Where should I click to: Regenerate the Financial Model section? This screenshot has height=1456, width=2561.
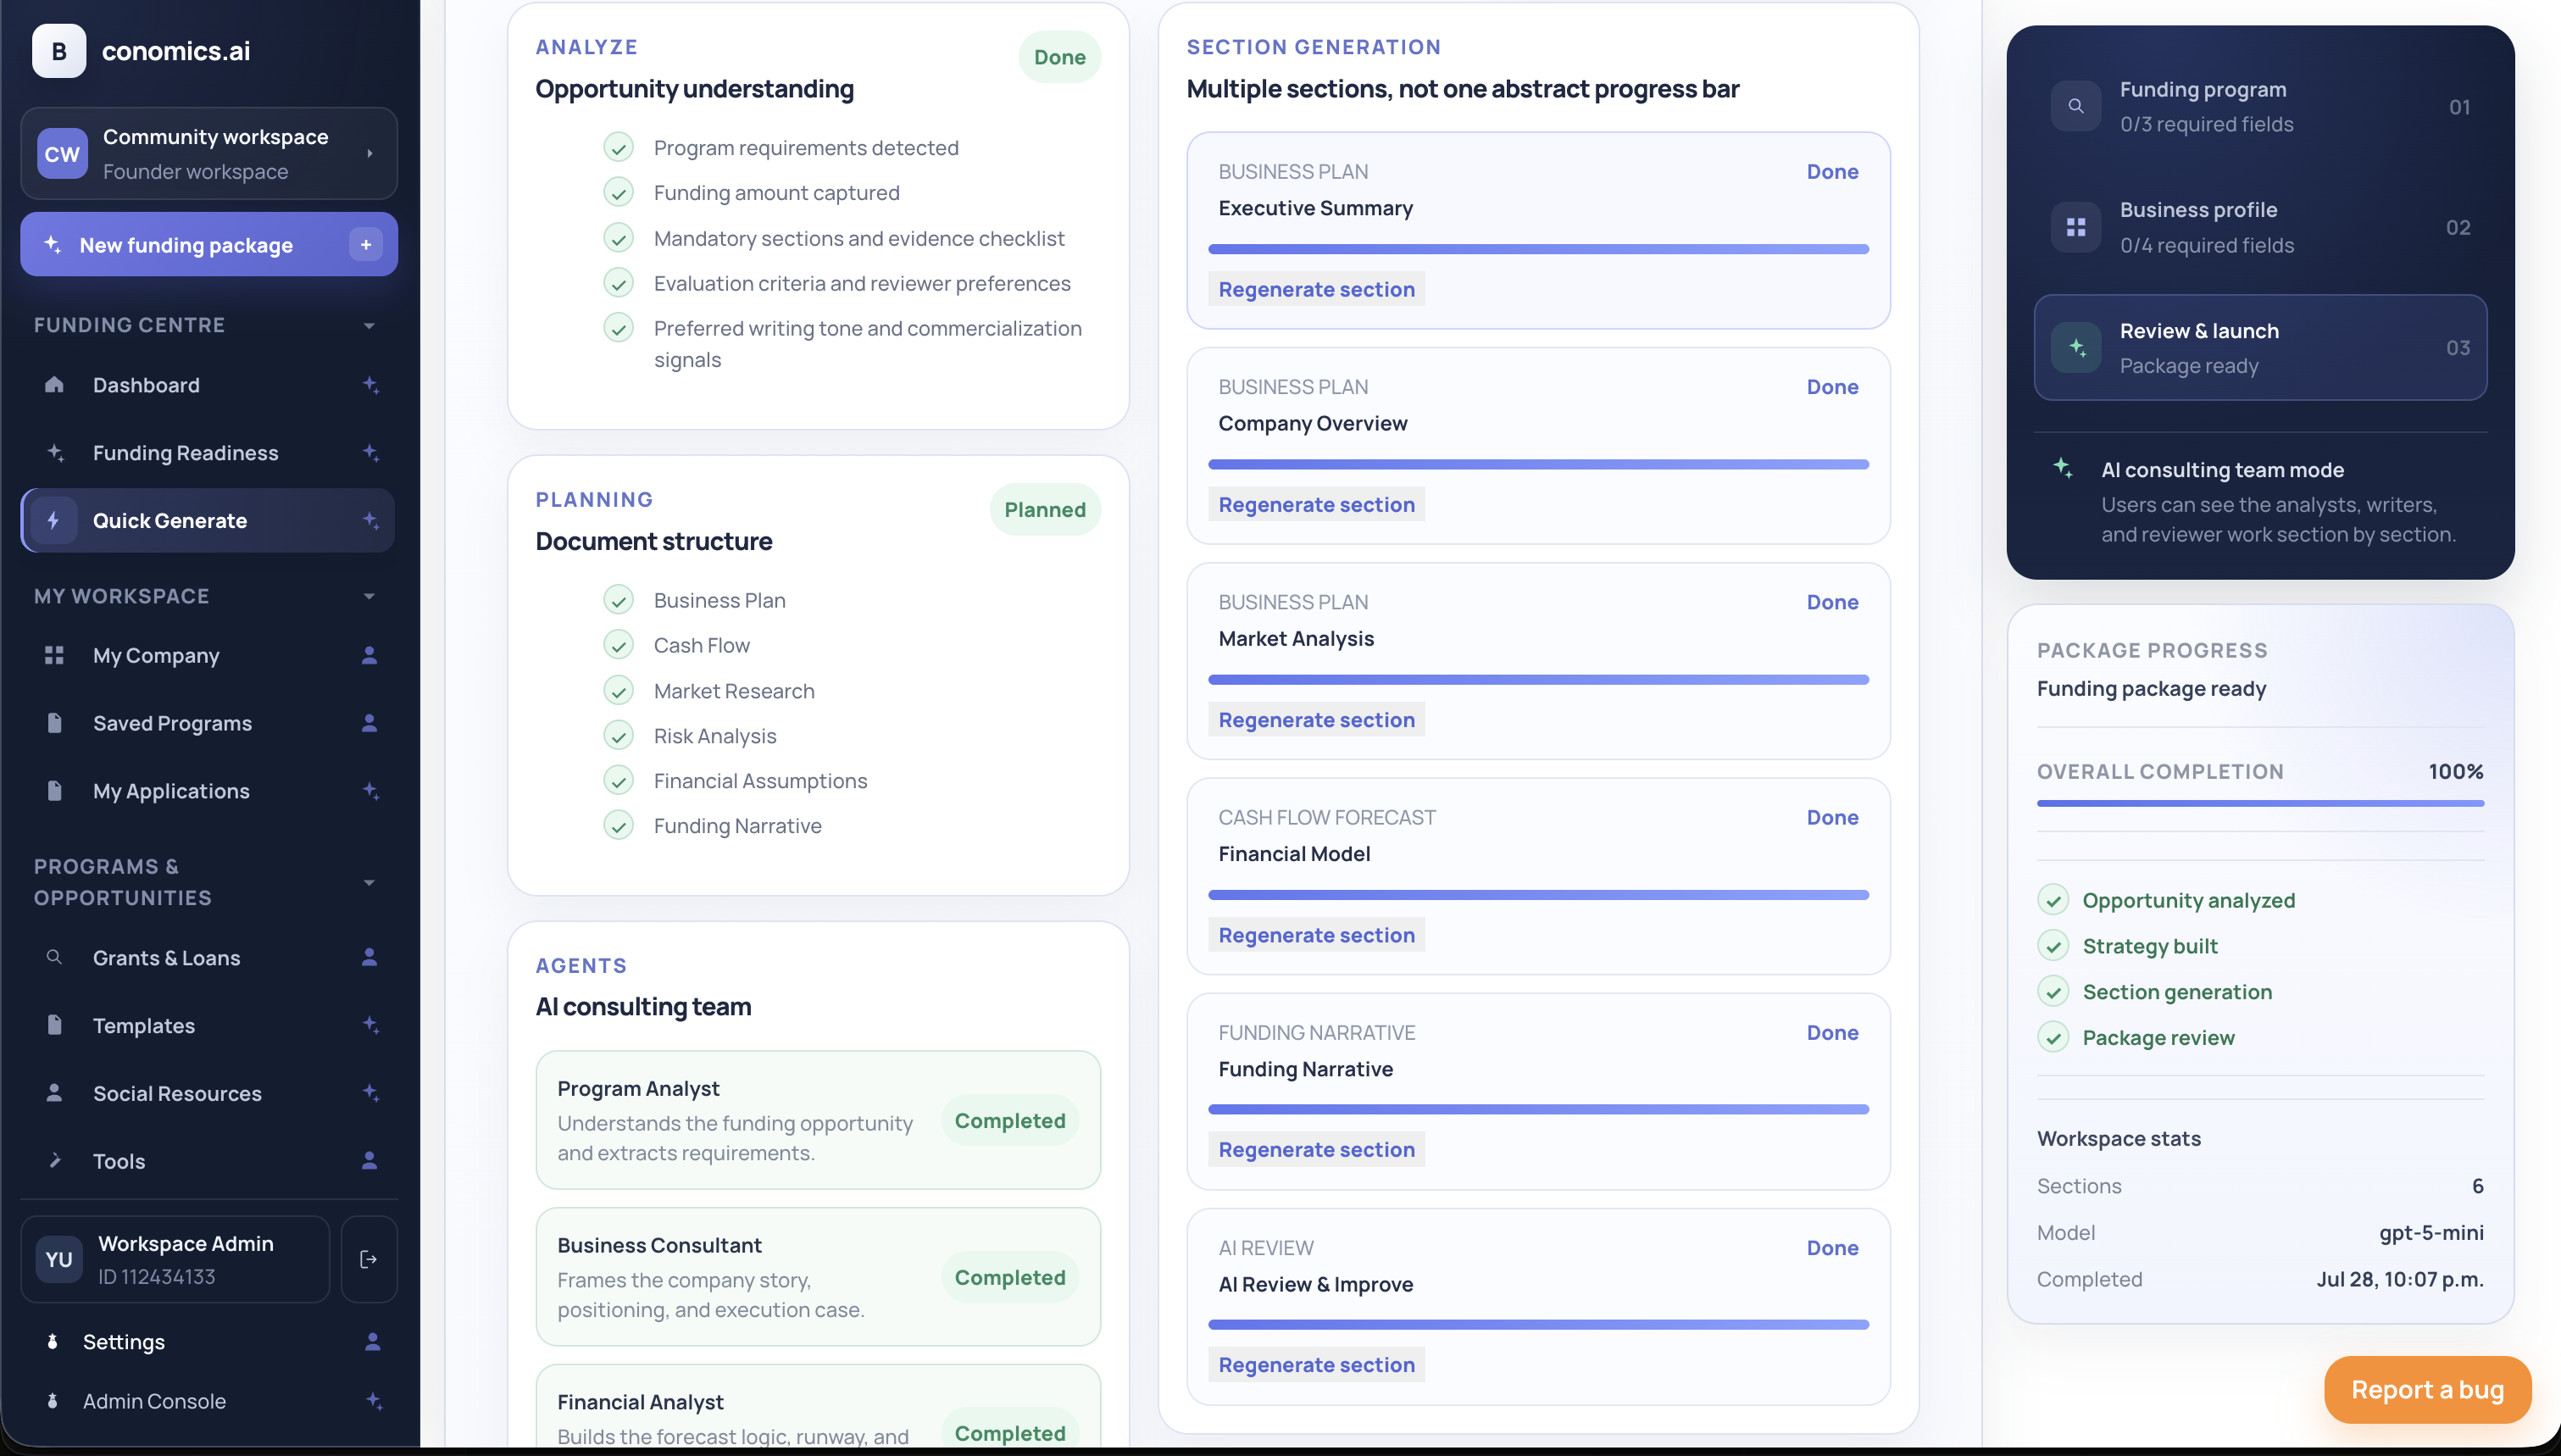click(1316, 935)
